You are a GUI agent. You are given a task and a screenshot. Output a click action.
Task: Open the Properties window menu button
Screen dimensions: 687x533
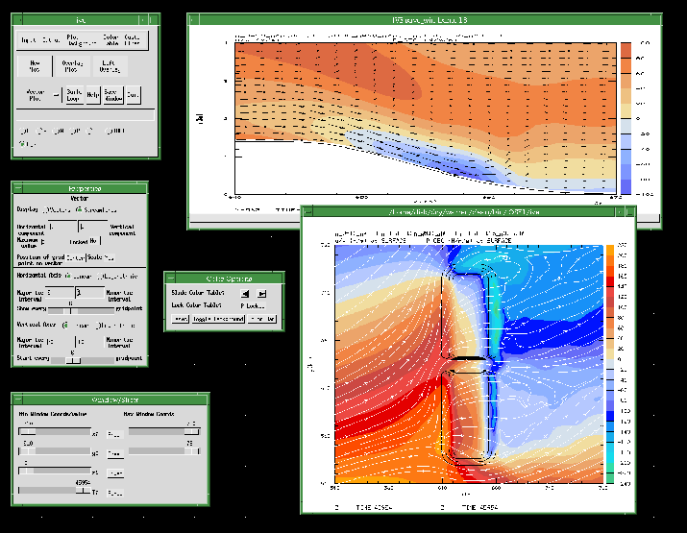[17, 188]
